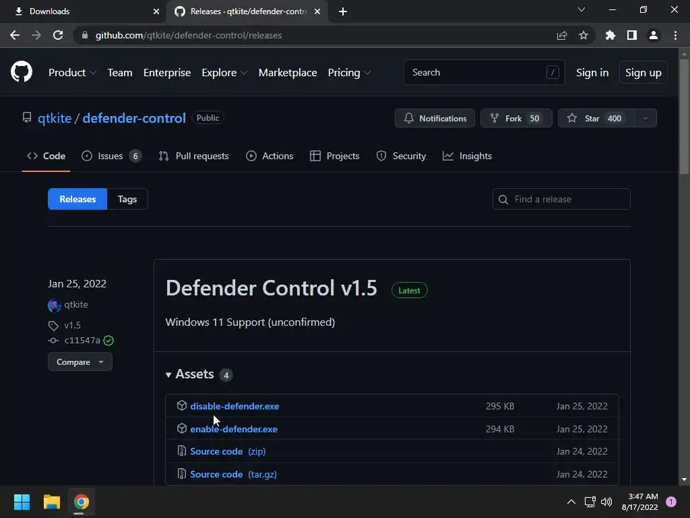Open the defender-control repository link
This screenshot has height=518, width=690.
tap(134, 118)
